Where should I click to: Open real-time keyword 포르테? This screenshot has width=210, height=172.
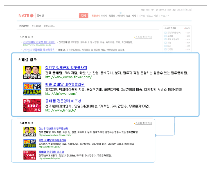170,36
